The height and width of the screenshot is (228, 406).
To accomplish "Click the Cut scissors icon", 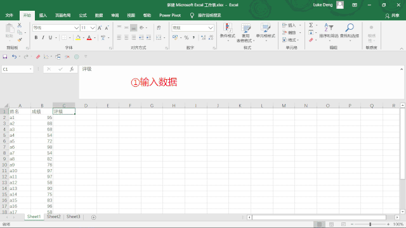I will [20, 25].
